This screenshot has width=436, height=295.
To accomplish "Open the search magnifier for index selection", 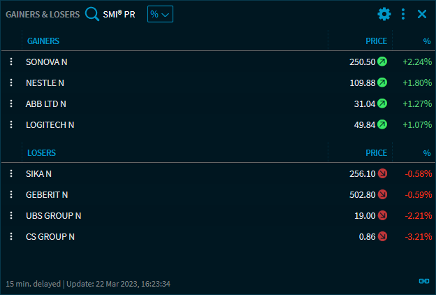I will coord(92,14).
